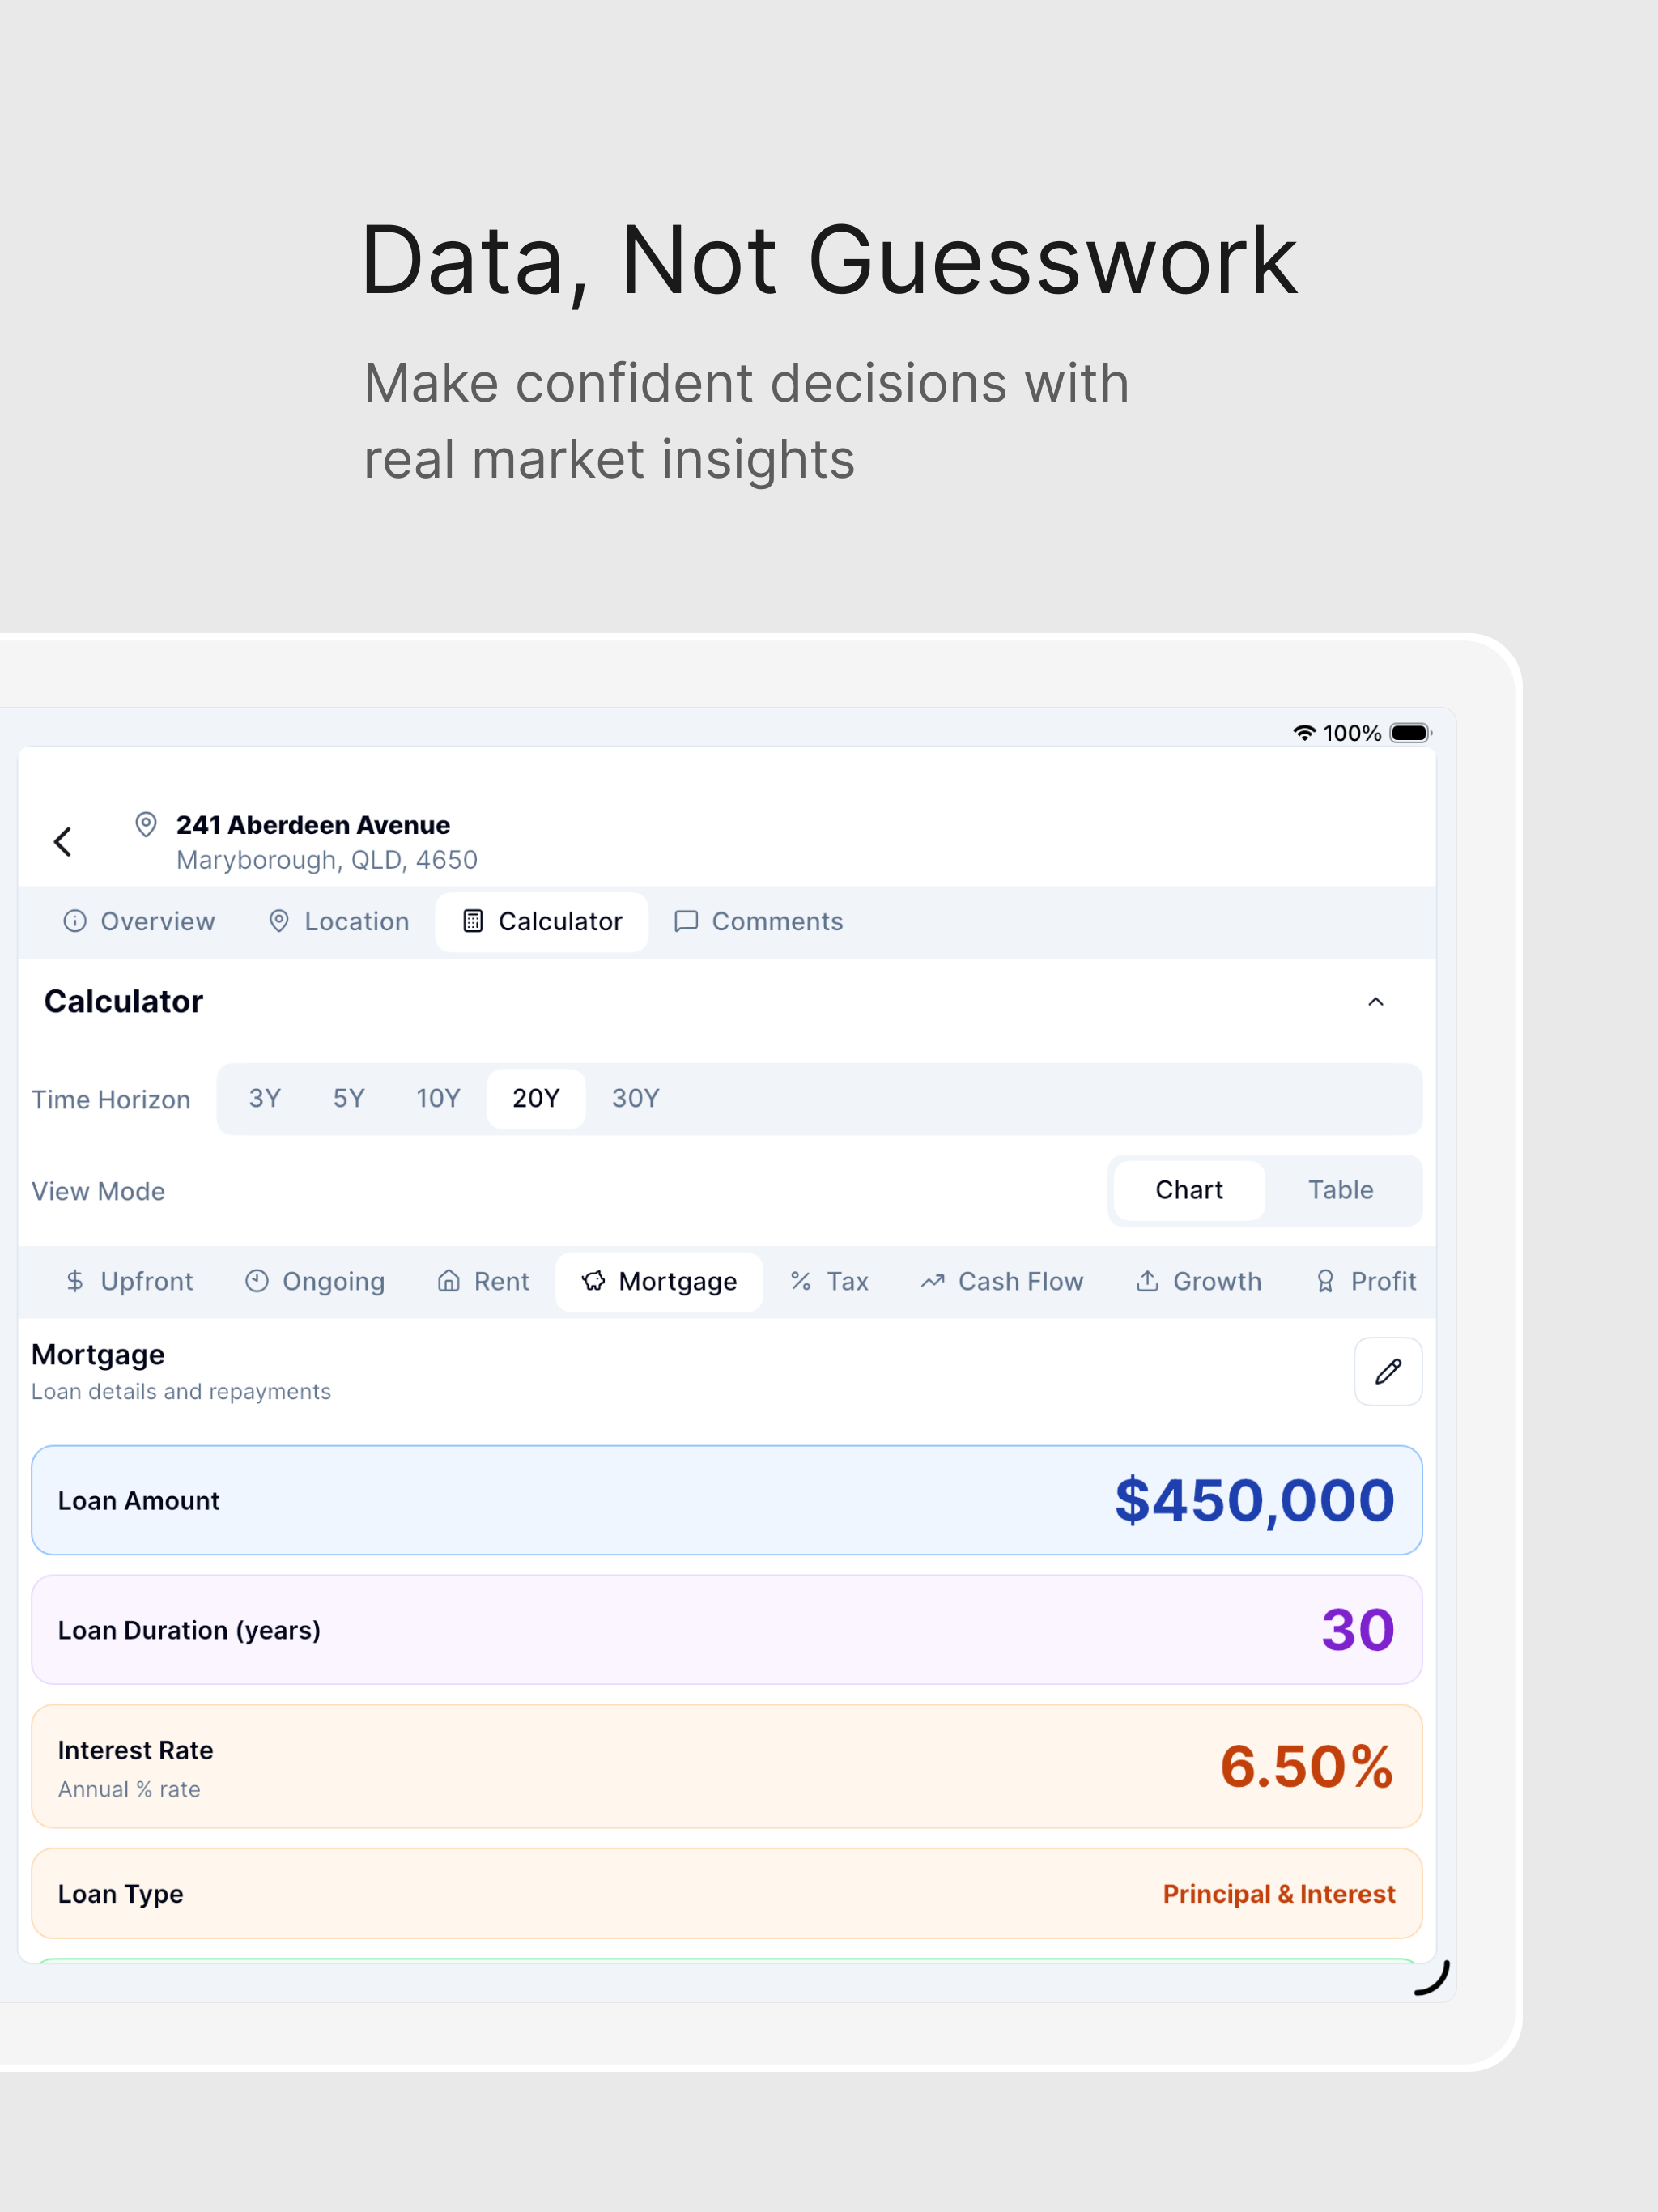Switch view mode to Table
The width and height of the screenshot is (1658, 2212).
pos(1341,1190)
